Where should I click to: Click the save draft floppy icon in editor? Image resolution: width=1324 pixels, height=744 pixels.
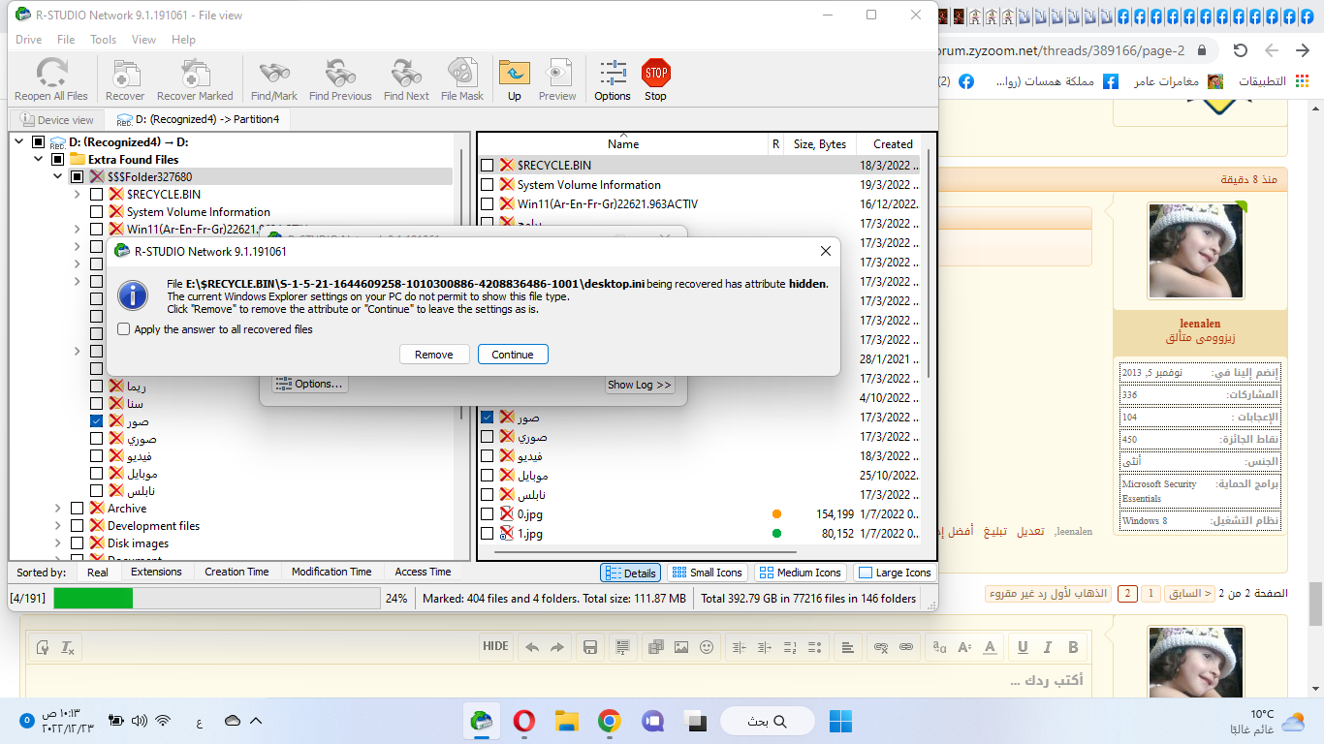pos(588,647)
